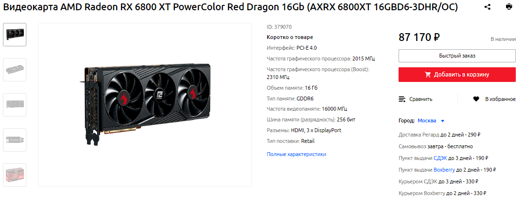Open Полные характеристики link

pos(296,154)
